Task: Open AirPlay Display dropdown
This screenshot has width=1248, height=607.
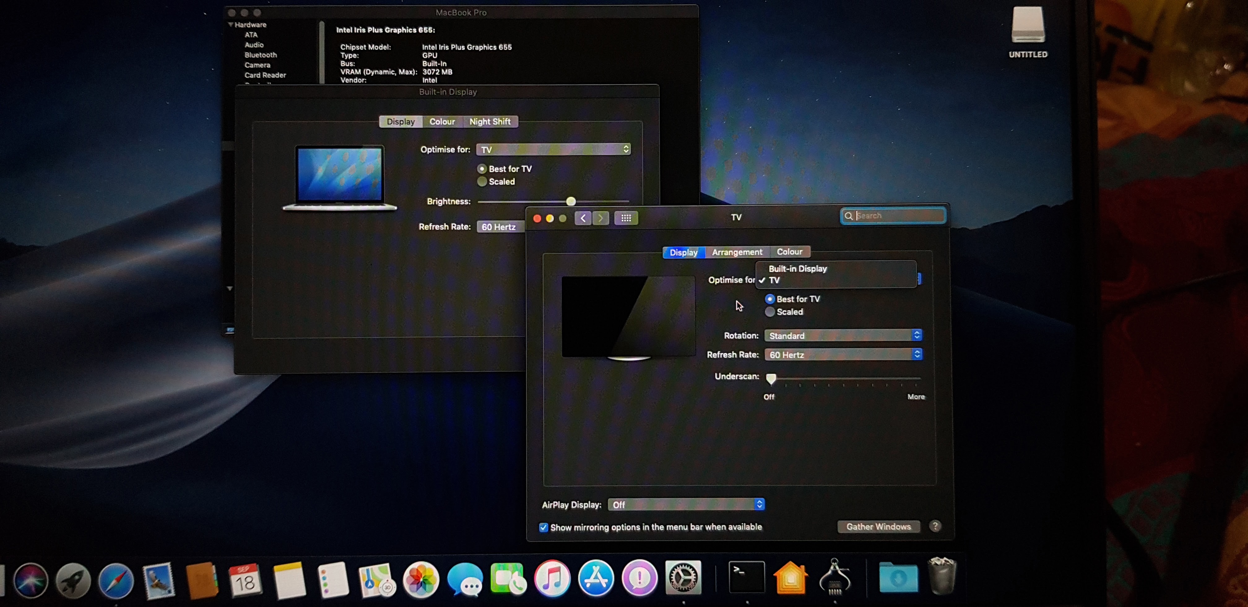Action: click(686, 505)
